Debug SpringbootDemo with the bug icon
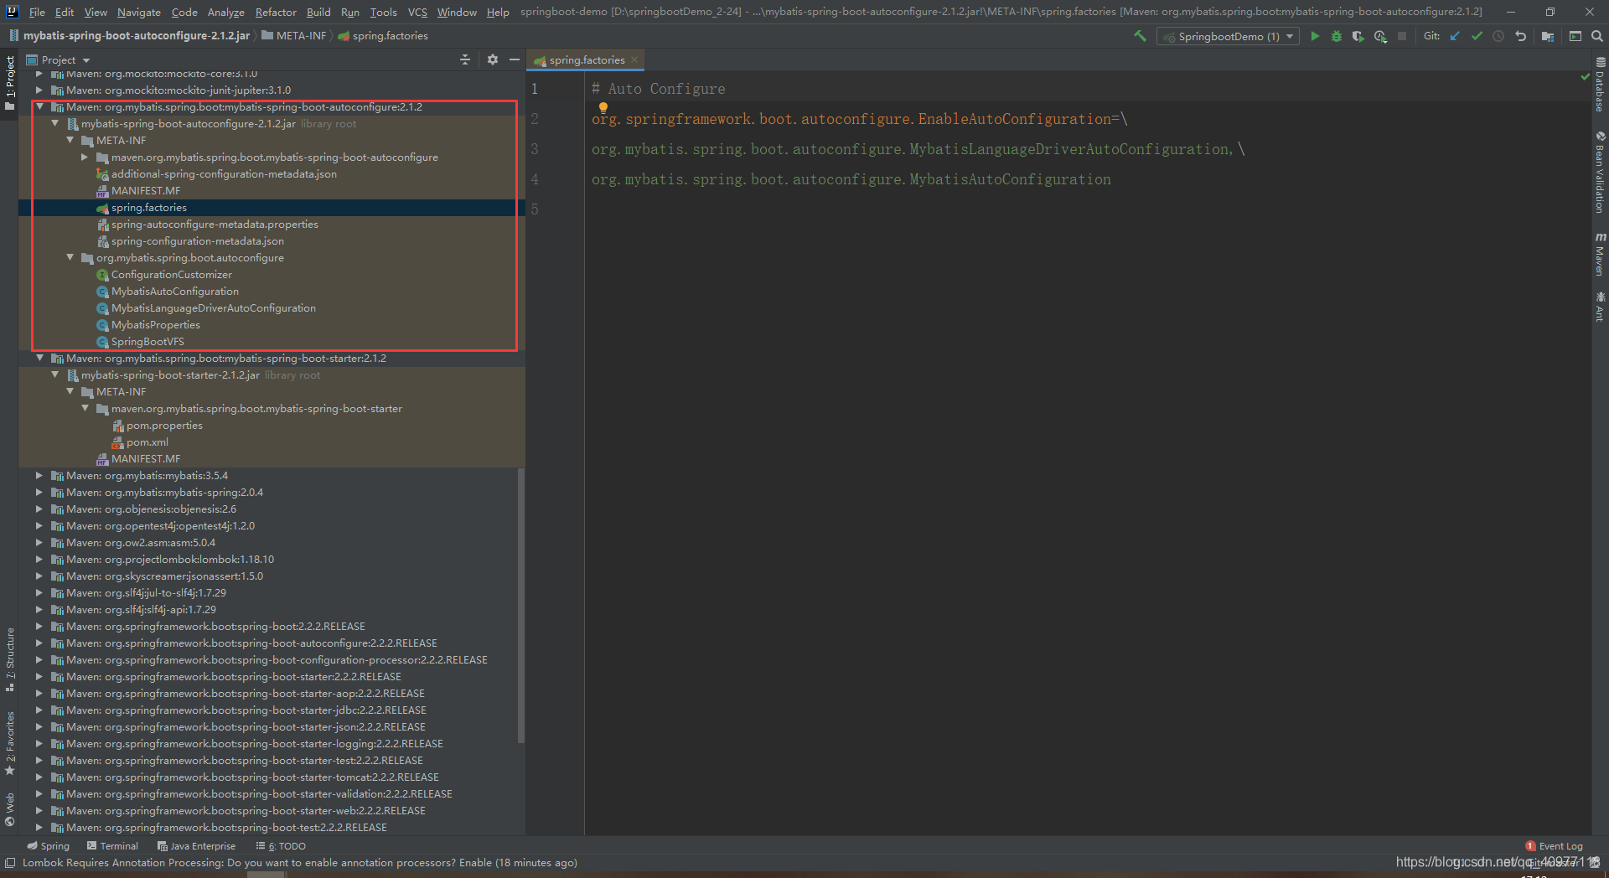The width and height of the screenshot is (1609, 878). 1337,36
